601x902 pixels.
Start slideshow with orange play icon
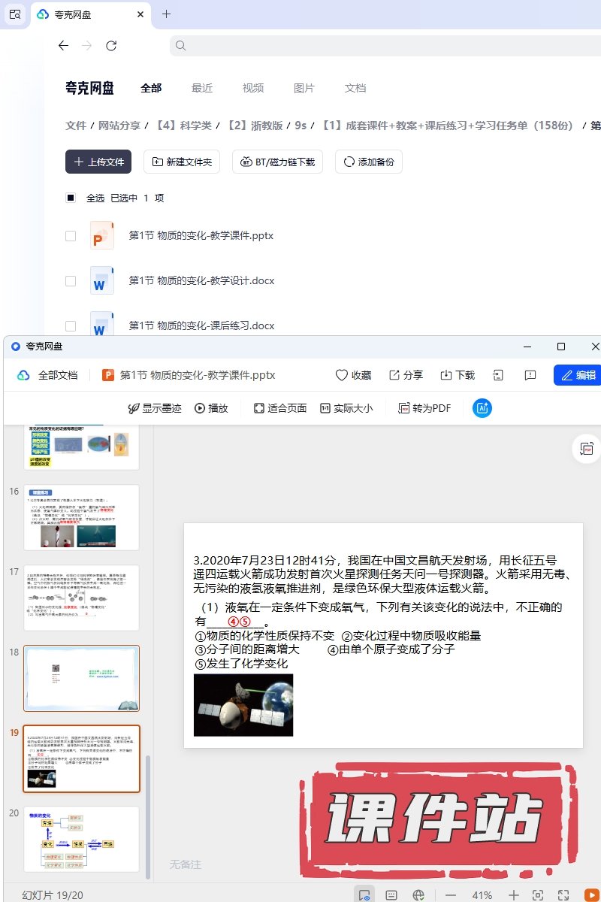(589, 894)
